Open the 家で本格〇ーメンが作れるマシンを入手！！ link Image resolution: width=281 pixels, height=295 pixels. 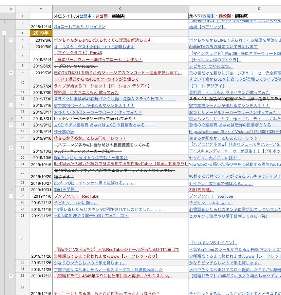pos(94,105)
